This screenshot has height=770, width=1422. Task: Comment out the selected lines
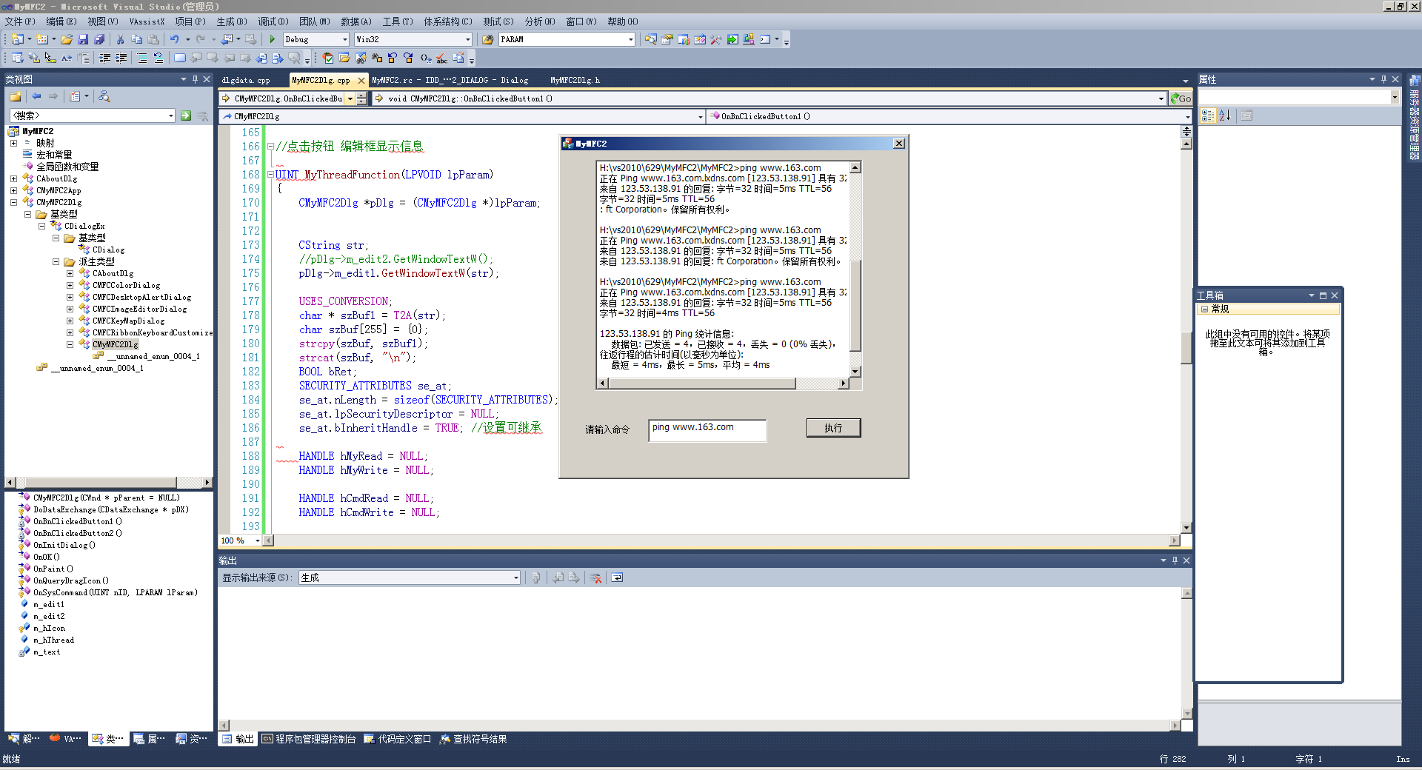tap(142, 58)
